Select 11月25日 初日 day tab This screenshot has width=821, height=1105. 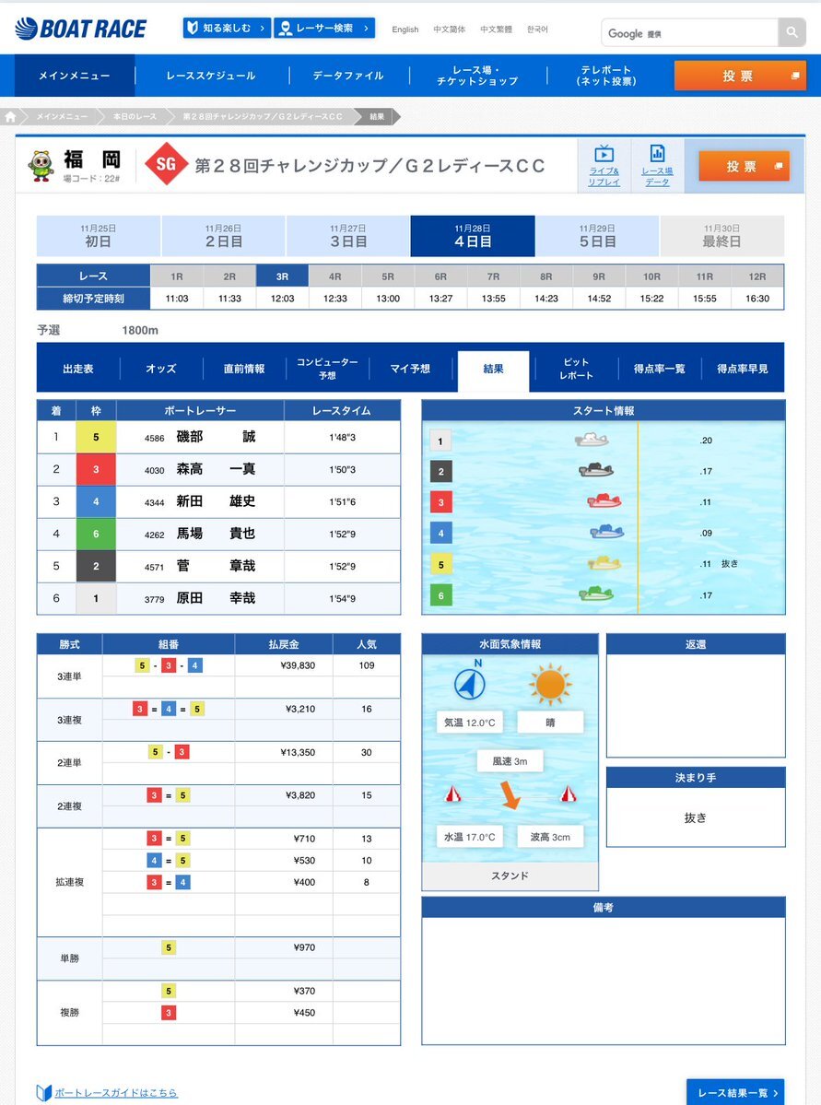point(98,236)
